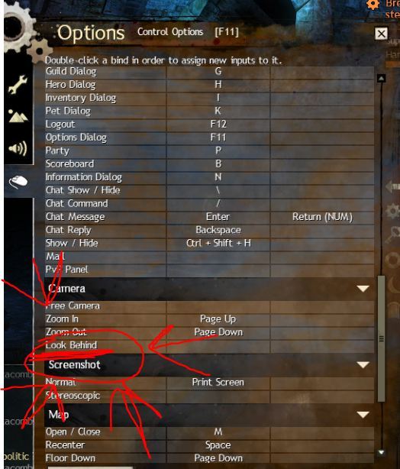This screenshot has height=469, width=400.
Task: Select Normal screenshot Print Screen binding
Action: coord(218,382)
